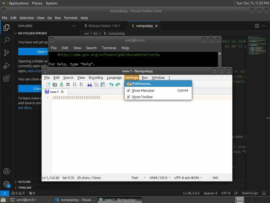Click the Shell Script language mode selector

pos(250,193)
